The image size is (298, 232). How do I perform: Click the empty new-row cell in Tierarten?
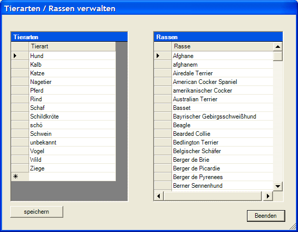(72, 177)
